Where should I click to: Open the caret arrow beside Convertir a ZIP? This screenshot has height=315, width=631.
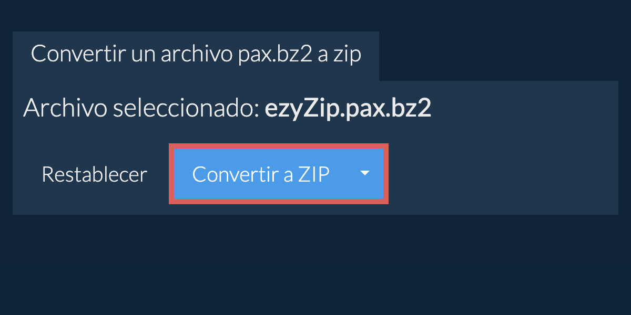tap(365, 173)
